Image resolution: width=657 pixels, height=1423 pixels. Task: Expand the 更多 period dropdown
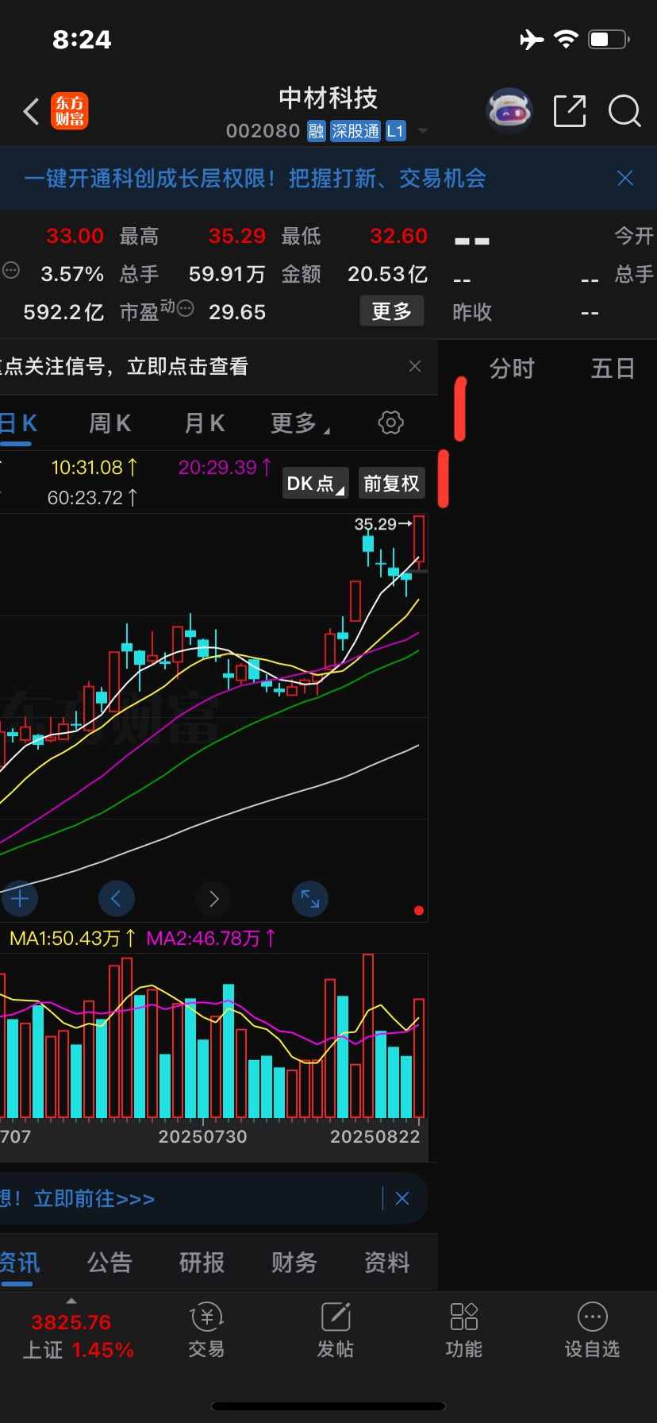pyautogui.click(x=300, y=423)
